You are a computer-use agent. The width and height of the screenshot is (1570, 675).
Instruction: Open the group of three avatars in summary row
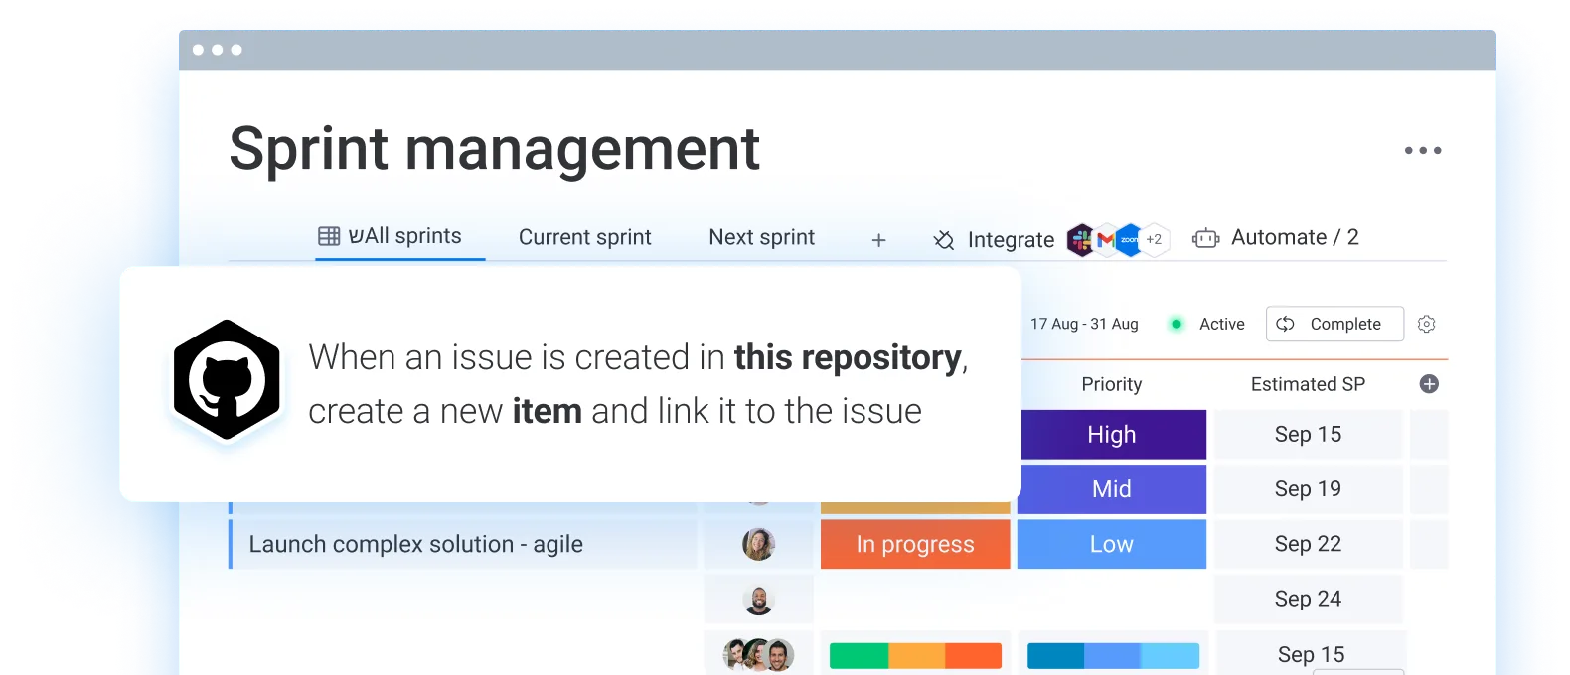[x=759, y=655]
